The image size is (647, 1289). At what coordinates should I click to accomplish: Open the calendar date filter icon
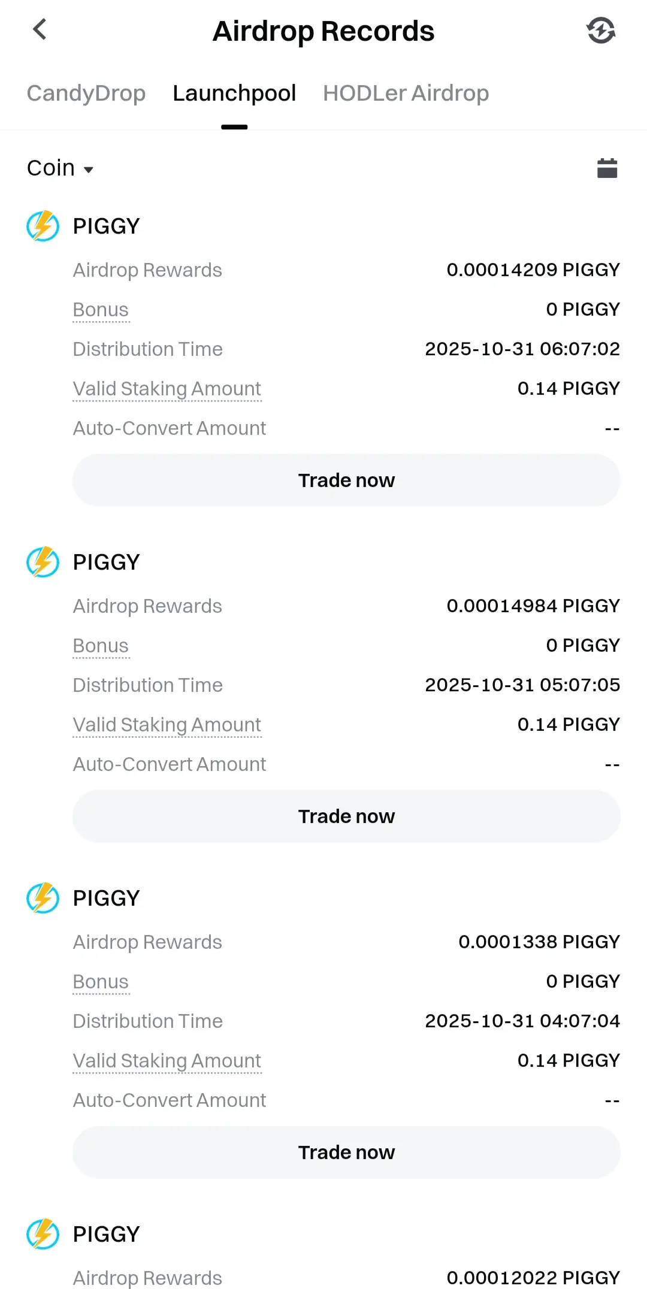tap(607, 168)
